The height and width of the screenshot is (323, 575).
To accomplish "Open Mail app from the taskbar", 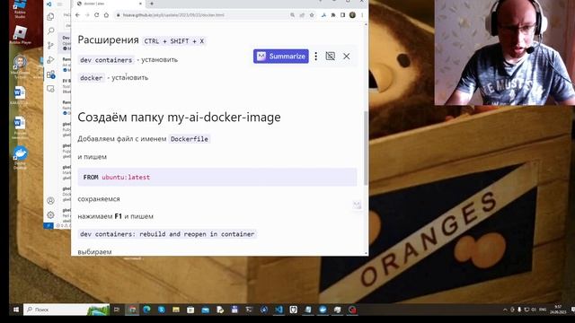I will (206, 310).
